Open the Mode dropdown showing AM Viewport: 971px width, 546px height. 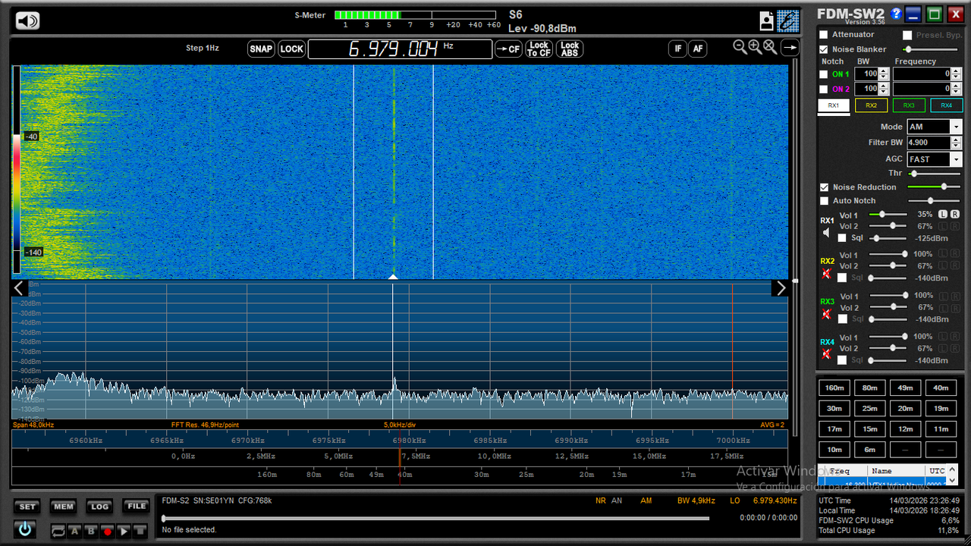pos(934,127)
